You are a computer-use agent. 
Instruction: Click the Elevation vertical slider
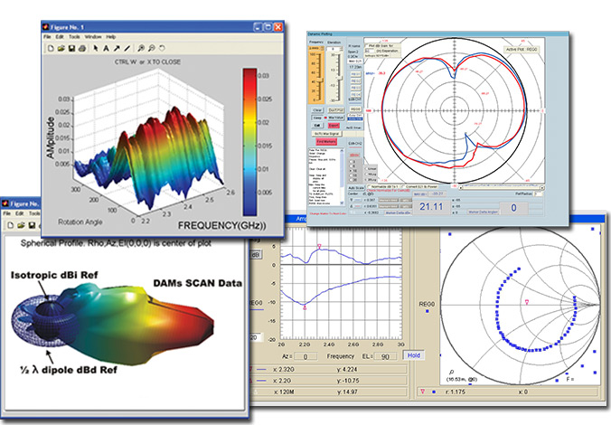tap(340, 78)
